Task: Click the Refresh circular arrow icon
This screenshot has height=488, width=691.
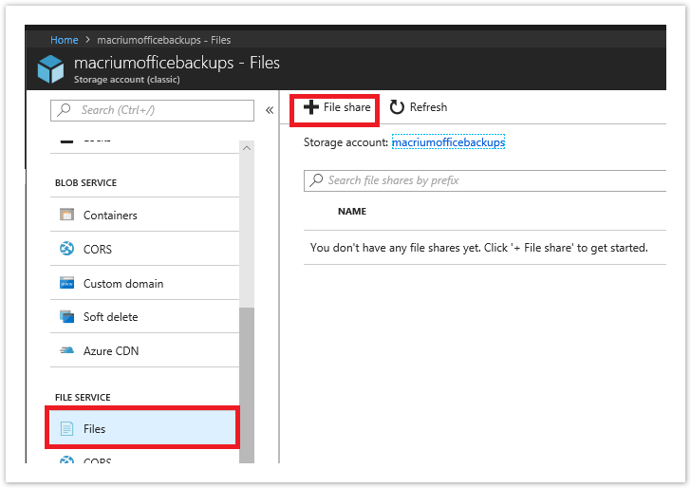Action: pyautogui.click(x=397, y=107)
